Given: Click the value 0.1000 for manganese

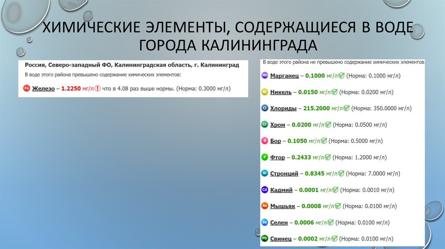Looking at the screenshot, I should [315, 75].
